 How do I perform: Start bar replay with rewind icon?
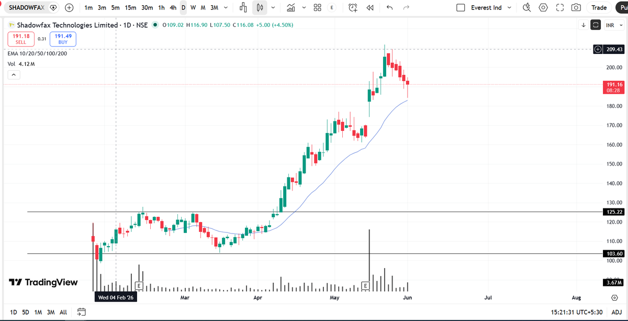point(370,7)
